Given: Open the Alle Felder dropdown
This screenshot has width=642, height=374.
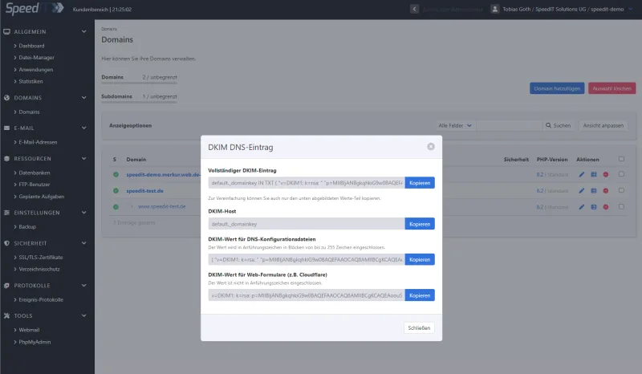Looking at the screenshot, I should 455,125.
